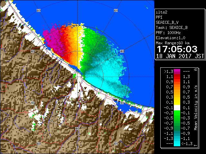Click the white swatch in the velocity legend
This screenshot has width=206, height=154.
pos(177,108)
